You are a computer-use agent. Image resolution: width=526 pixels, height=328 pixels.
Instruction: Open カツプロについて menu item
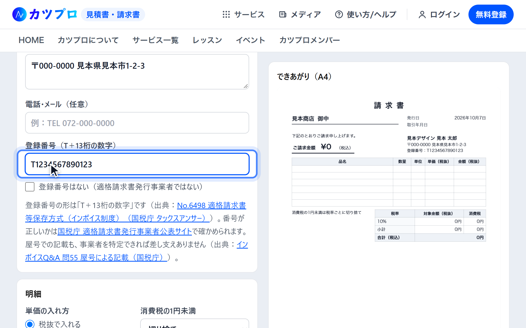pyautogui.click(x=88, y=40)
